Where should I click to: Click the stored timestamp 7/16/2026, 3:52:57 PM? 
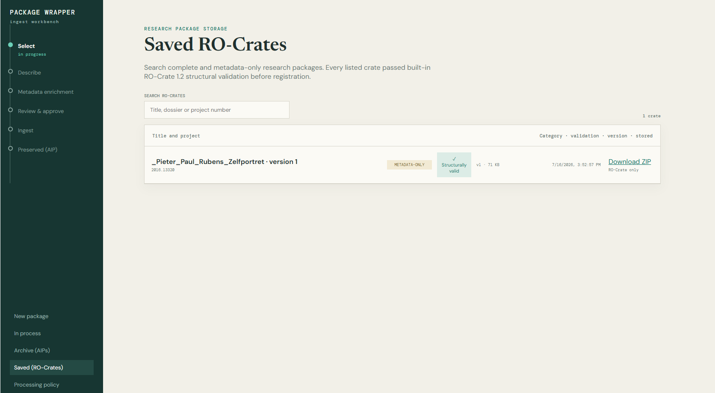(576, 165)
